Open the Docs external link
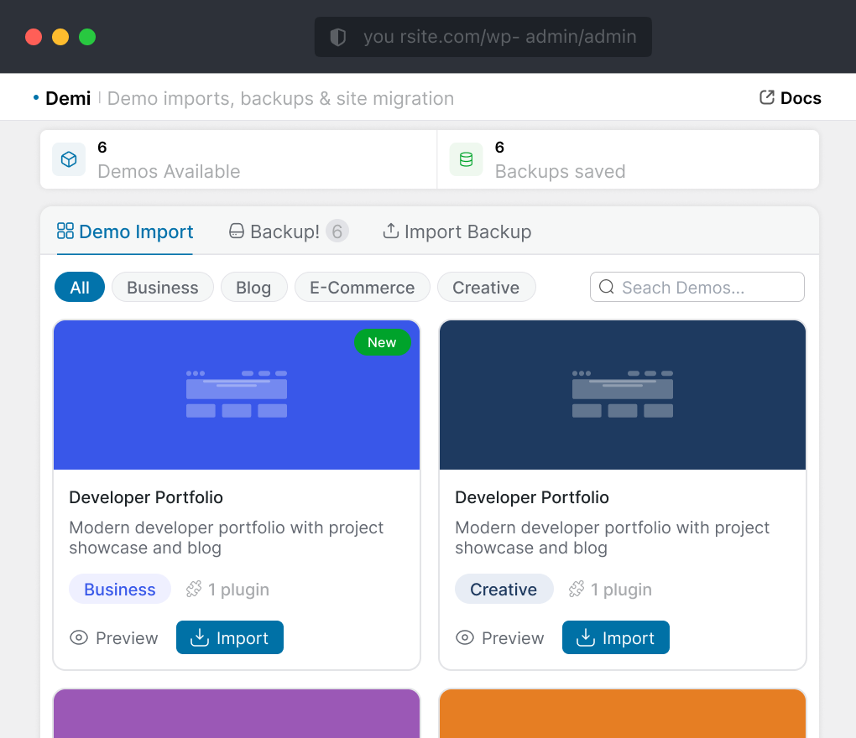The height and width of the screenshot is (738, 856). pos(790,98)
